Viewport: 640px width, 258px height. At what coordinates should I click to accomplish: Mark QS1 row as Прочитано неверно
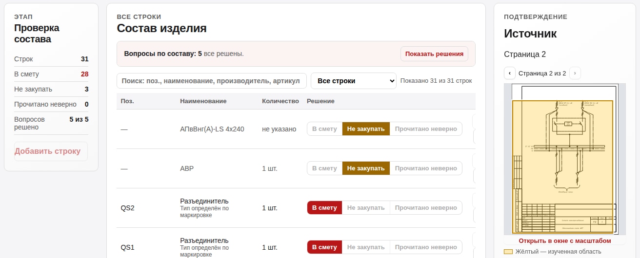(x=426, y=247)
